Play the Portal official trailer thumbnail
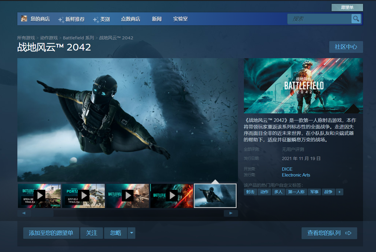 84,196
